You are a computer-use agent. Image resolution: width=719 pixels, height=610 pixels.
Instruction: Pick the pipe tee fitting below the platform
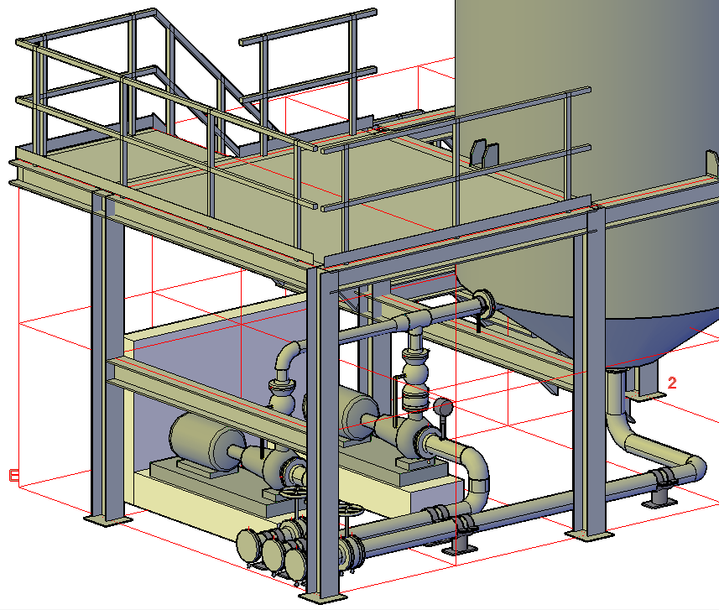point(414,321)
